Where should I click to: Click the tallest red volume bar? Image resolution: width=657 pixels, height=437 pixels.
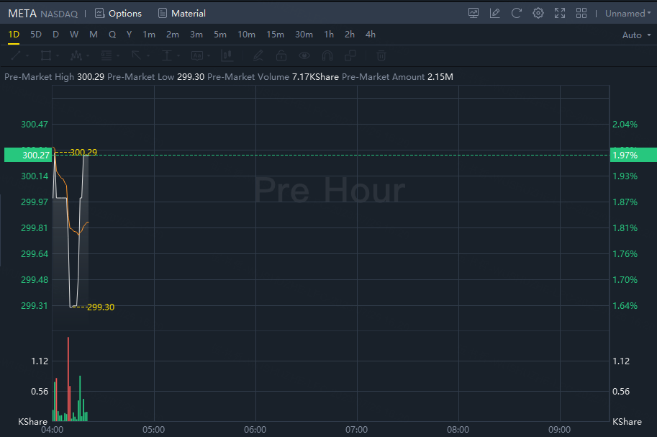pos(68,379)
